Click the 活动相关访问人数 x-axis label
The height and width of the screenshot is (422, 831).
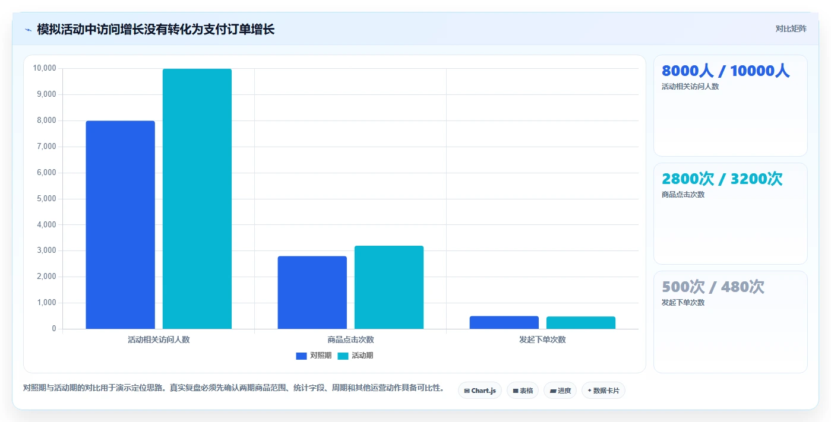click(159, 339)
